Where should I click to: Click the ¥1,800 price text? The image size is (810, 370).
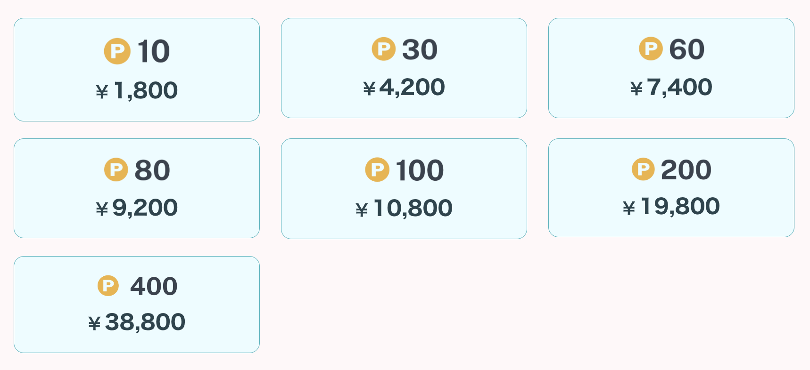(x=137, y=90)
